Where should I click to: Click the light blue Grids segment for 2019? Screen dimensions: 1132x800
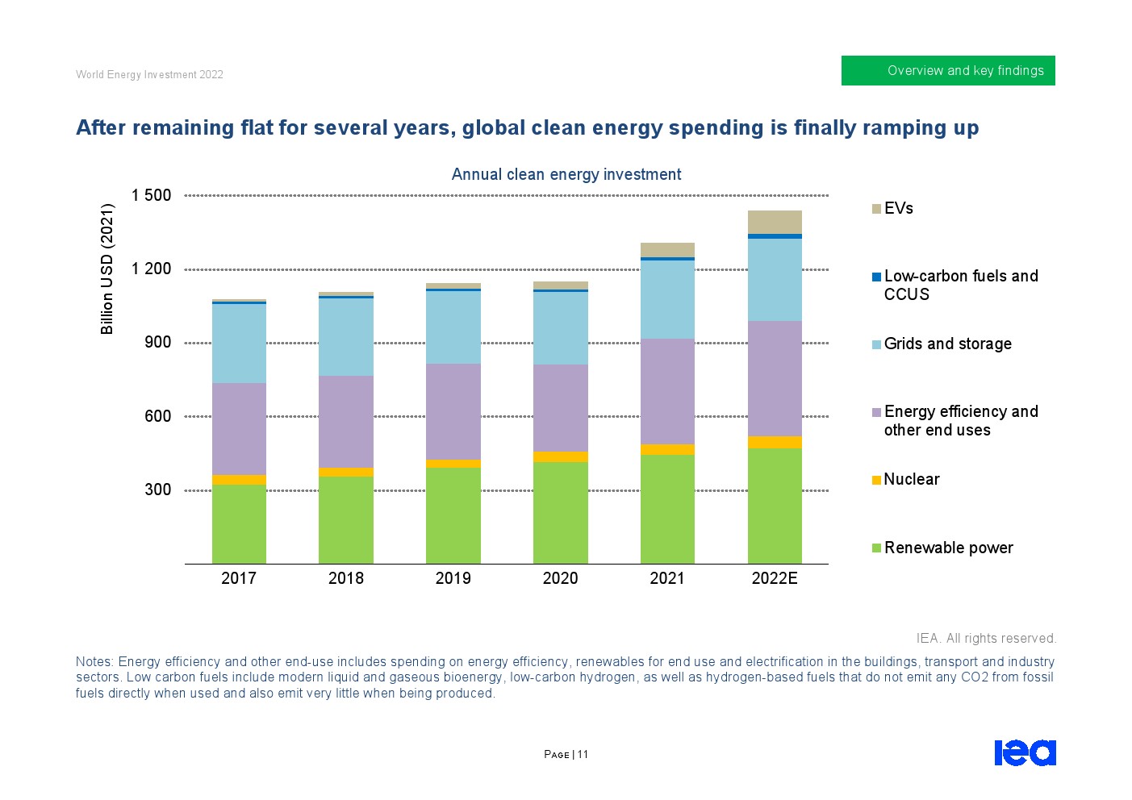click(453, 327)
